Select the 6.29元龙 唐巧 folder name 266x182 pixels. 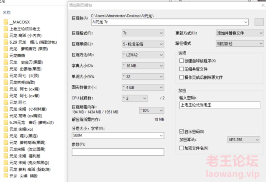pos(32,123)
